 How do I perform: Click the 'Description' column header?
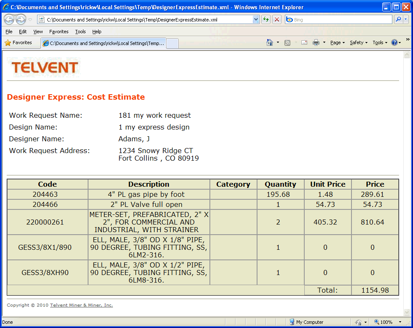[x=149, y=184]
